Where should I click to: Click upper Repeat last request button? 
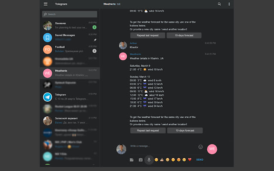click(147, 35)
